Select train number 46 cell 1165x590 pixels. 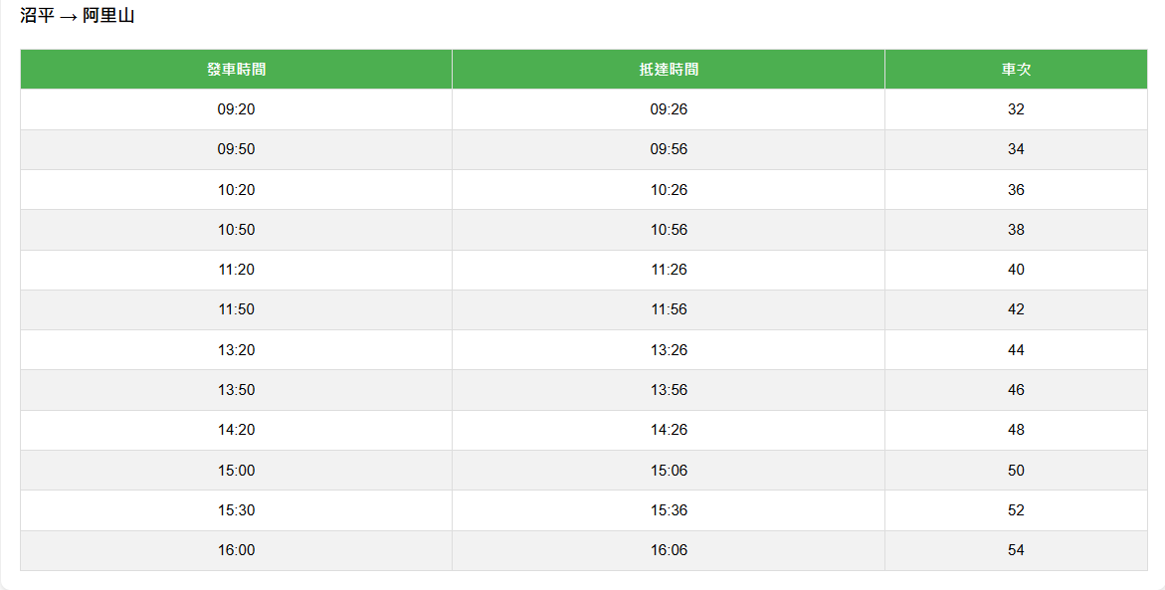point(1015,390)
